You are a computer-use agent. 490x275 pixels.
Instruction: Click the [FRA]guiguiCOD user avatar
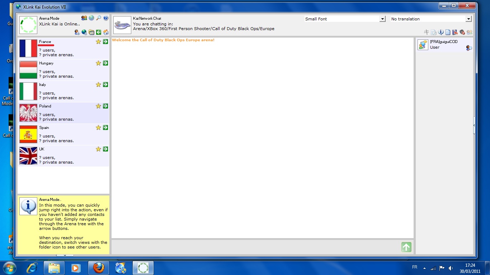pyautogui.click(x=423, y=45)
